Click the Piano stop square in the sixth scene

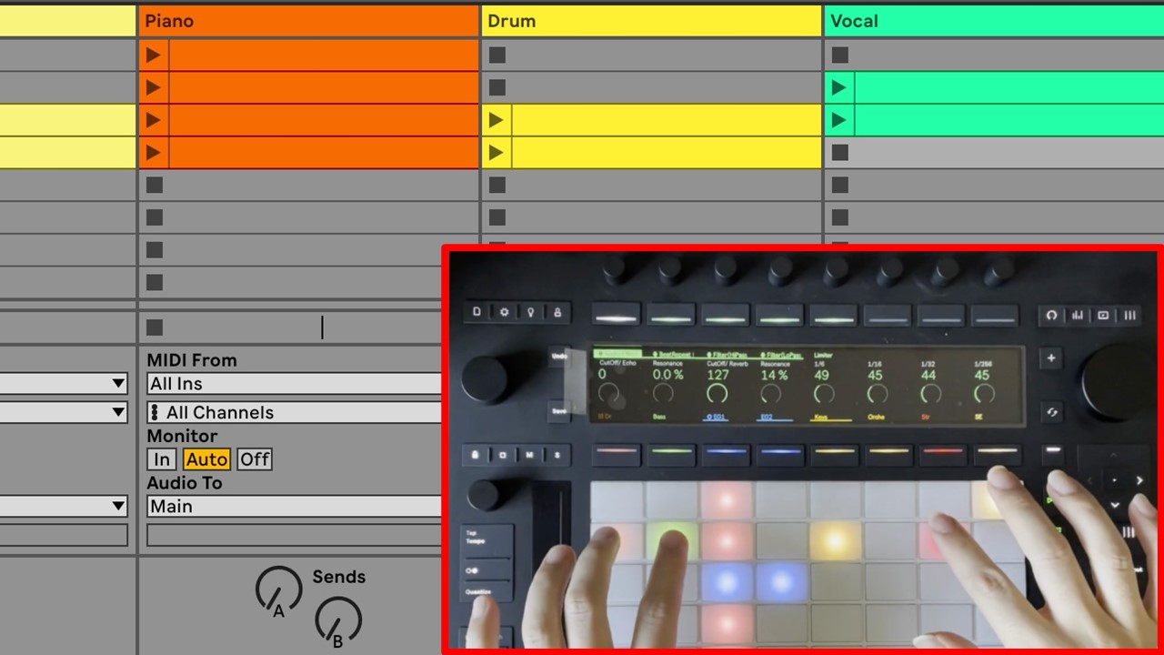point(155,217)
